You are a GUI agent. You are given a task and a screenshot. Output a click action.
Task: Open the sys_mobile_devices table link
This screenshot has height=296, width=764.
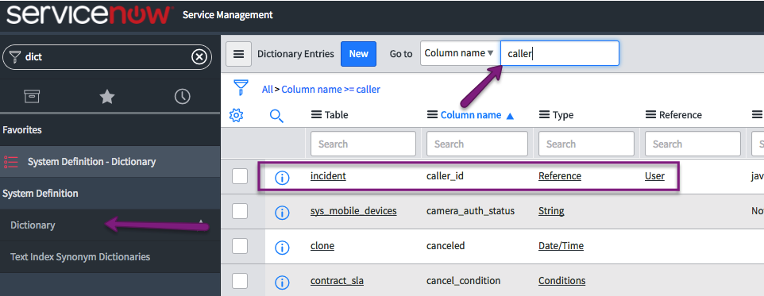[x=353, y=211]
